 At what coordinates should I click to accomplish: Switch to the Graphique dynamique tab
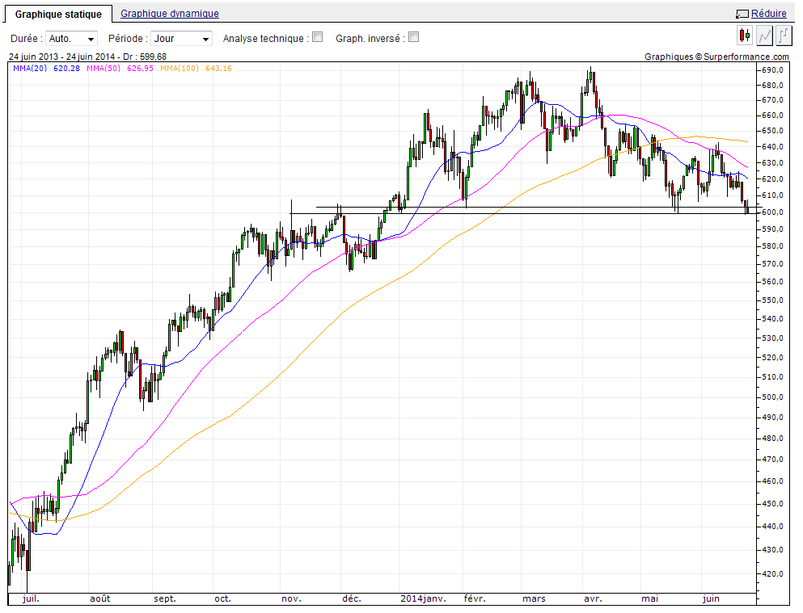(x=170, y=14)
